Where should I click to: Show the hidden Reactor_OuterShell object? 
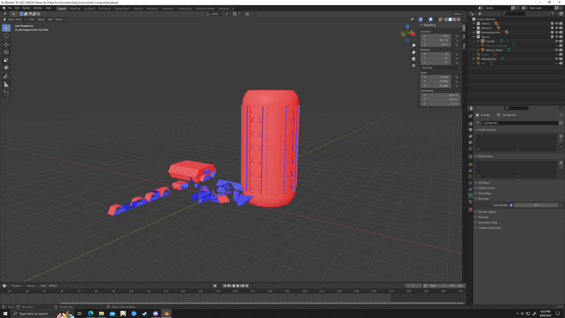click(557, 46)
